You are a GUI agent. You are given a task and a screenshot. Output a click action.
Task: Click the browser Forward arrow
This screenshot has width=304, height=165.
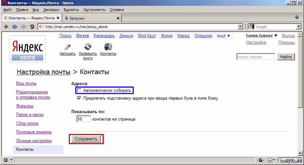(23, 27)
